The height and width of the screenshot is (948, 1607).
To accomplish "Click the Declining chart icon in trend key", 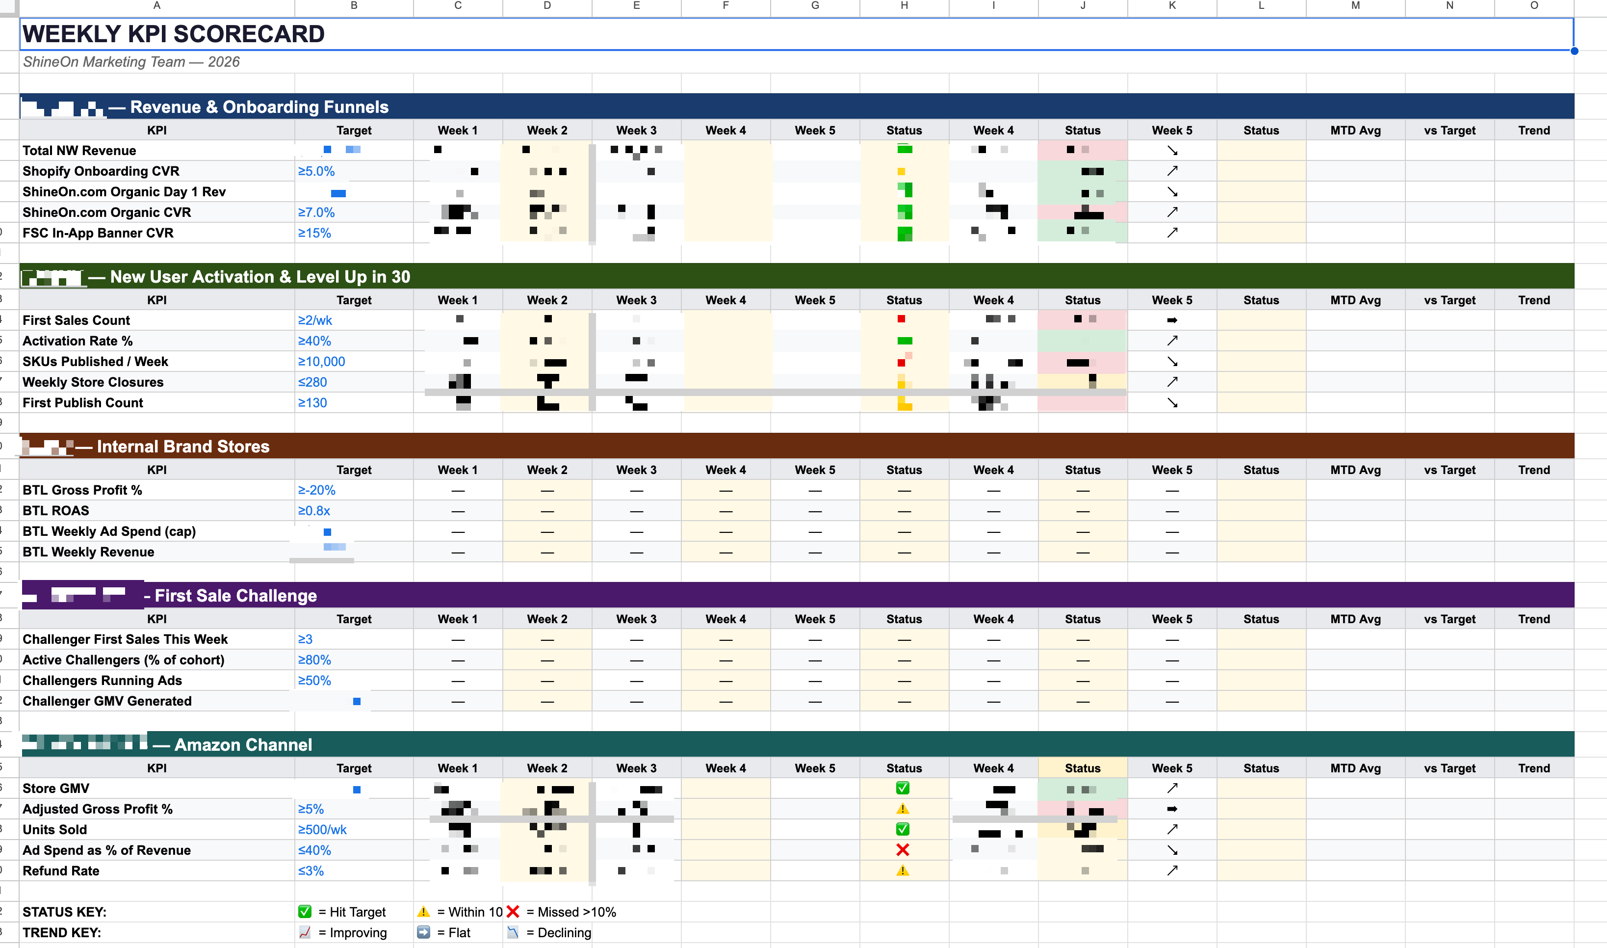I will pyautogui.click(x=513, y=932).
